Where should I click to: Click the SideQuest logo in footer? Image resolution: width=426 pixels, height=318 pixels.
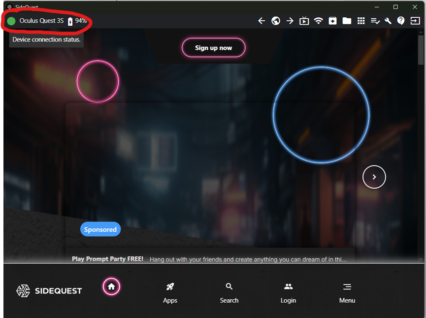pyautogui.click(x=49, y=291)
